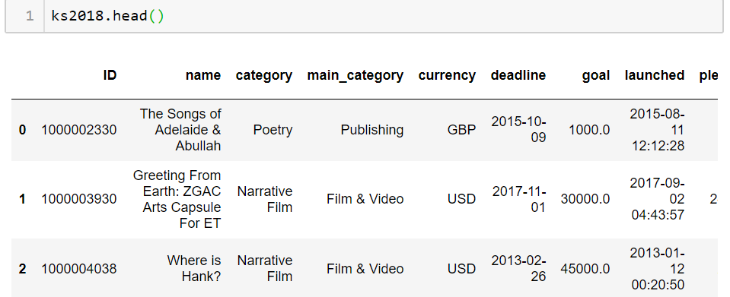This screenshot has height=297, width=730.
Task: Click the ID cell 1000002330
Action: (x=78, y=130)
